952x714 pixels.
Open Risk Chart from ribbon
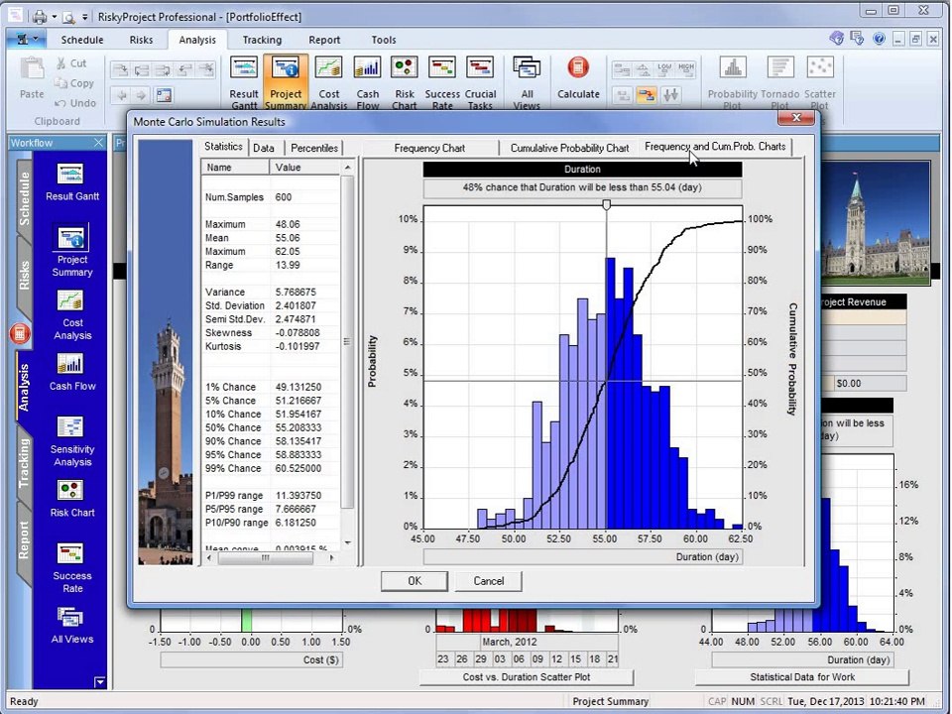[405, 82]
